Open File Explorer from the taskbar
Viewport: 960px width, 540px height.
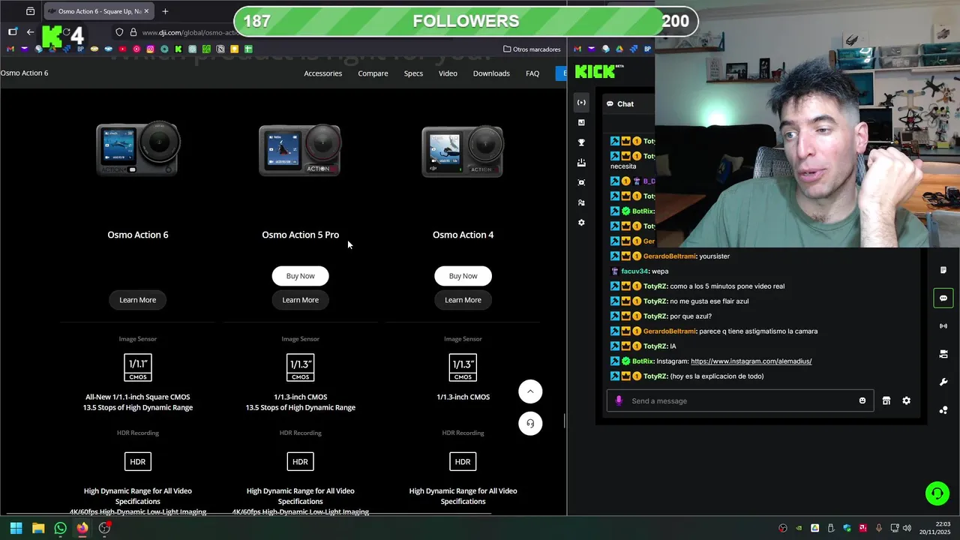pos(38,528)
